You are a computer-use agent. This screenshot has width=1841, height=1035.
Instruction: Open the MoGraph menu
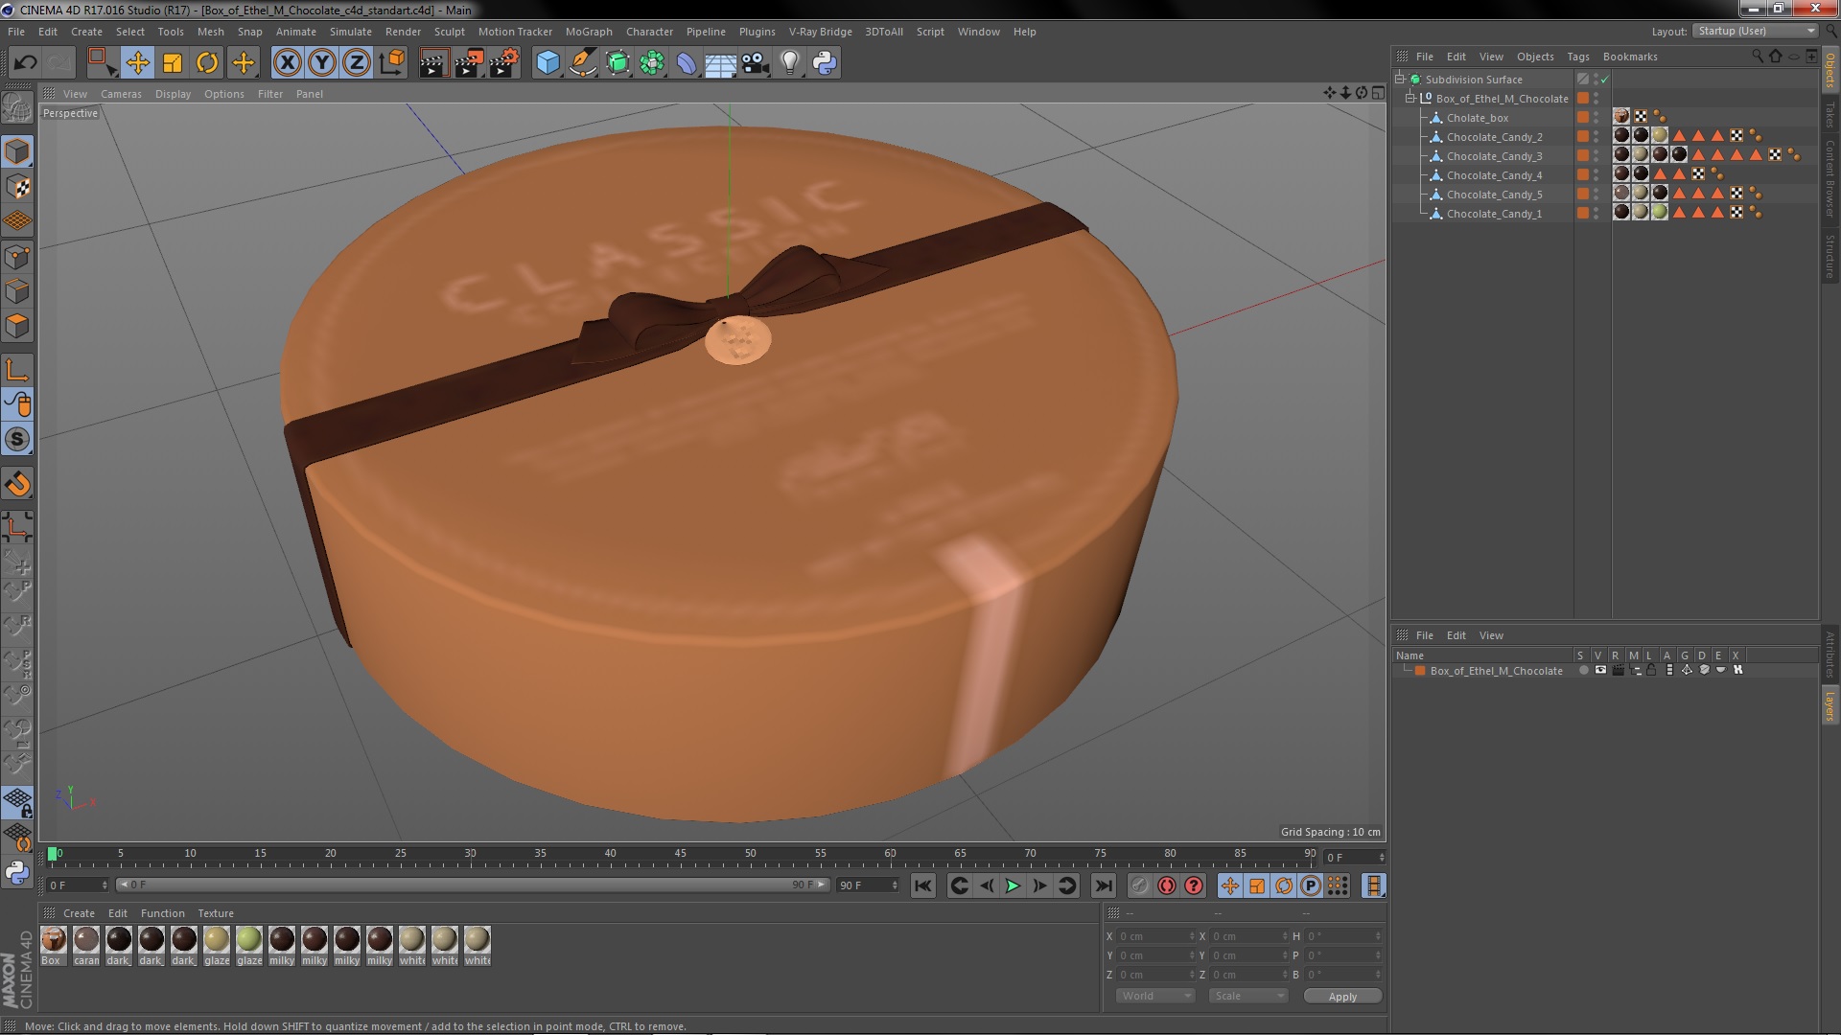(x=589, y=32)
